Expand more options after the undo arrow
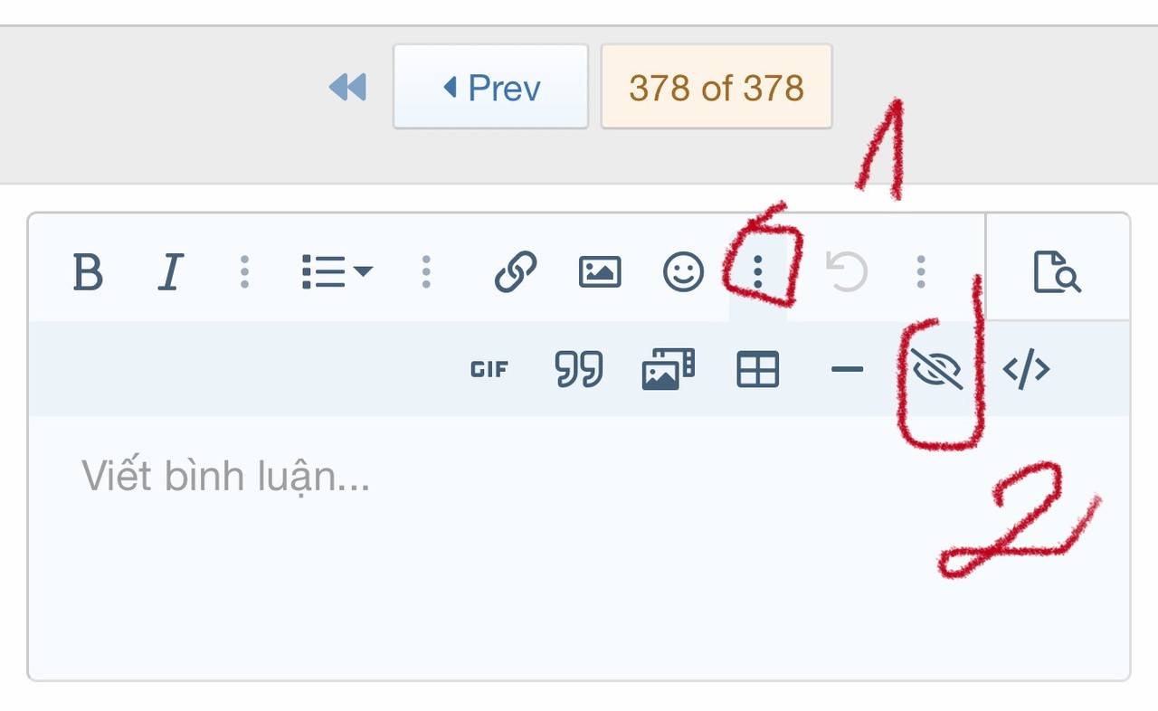 pos(921,271)
